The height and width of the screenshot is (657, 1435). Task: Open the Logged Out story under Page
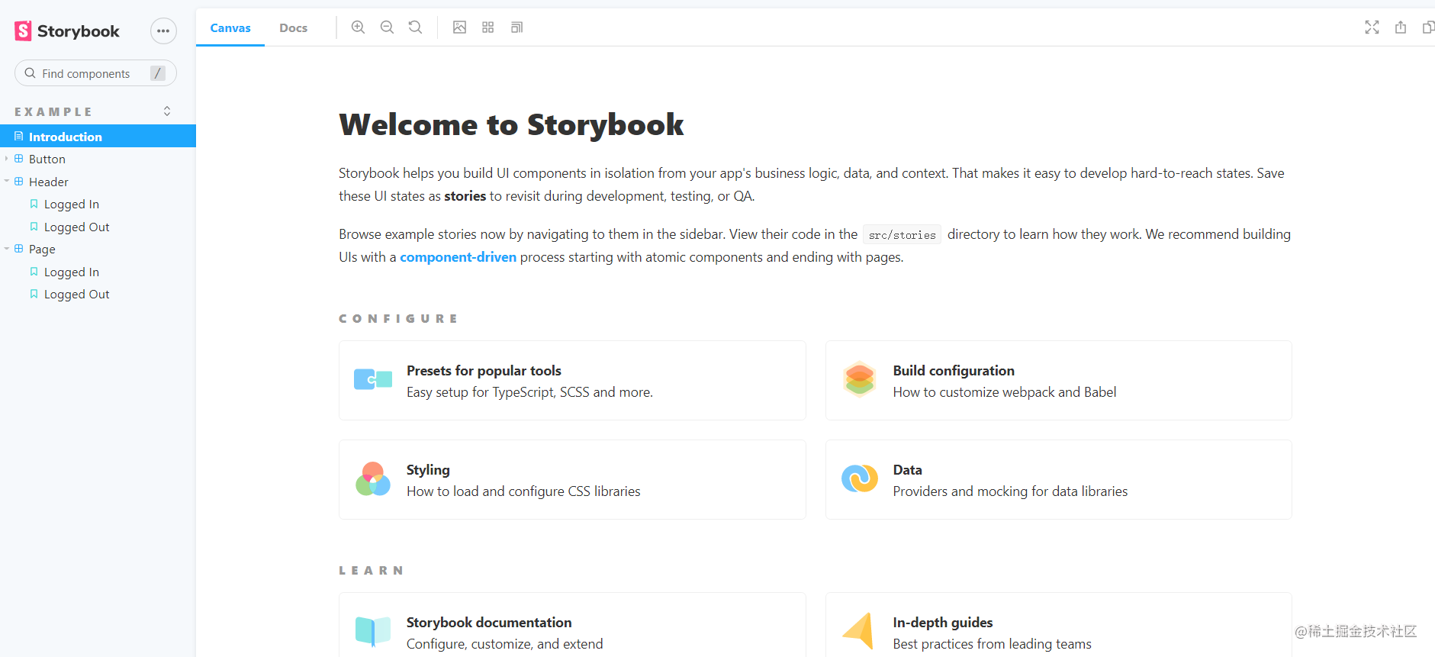[x=76, y=295]
